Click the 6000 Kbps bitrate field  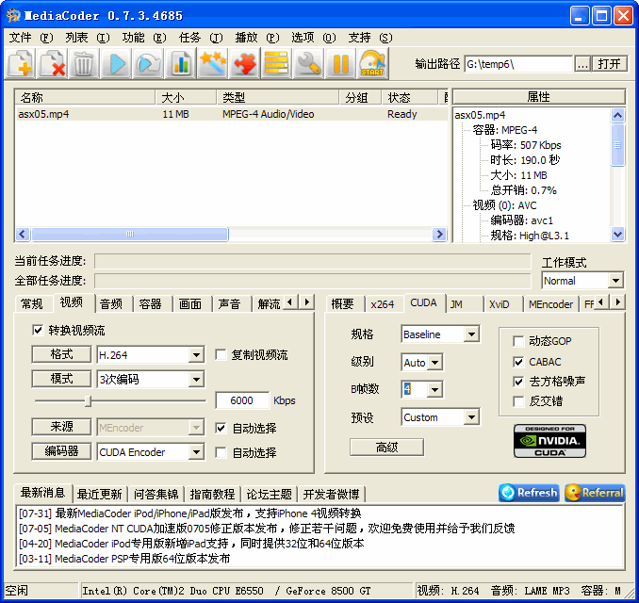242,400
